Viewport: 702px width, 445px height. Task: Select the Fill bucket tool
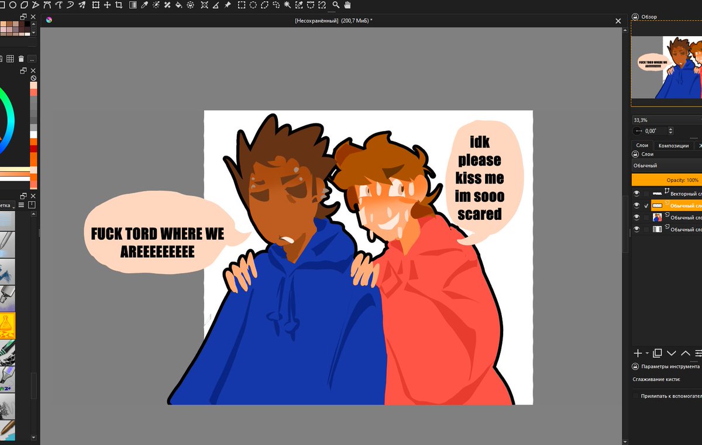pyautogui.click(x=178, y=5)
